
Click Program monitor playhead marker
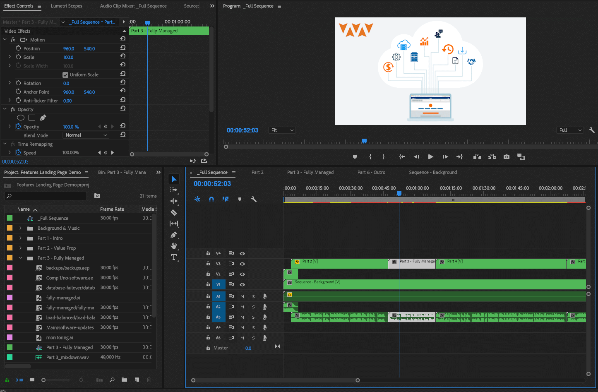(x=364, y=141)
